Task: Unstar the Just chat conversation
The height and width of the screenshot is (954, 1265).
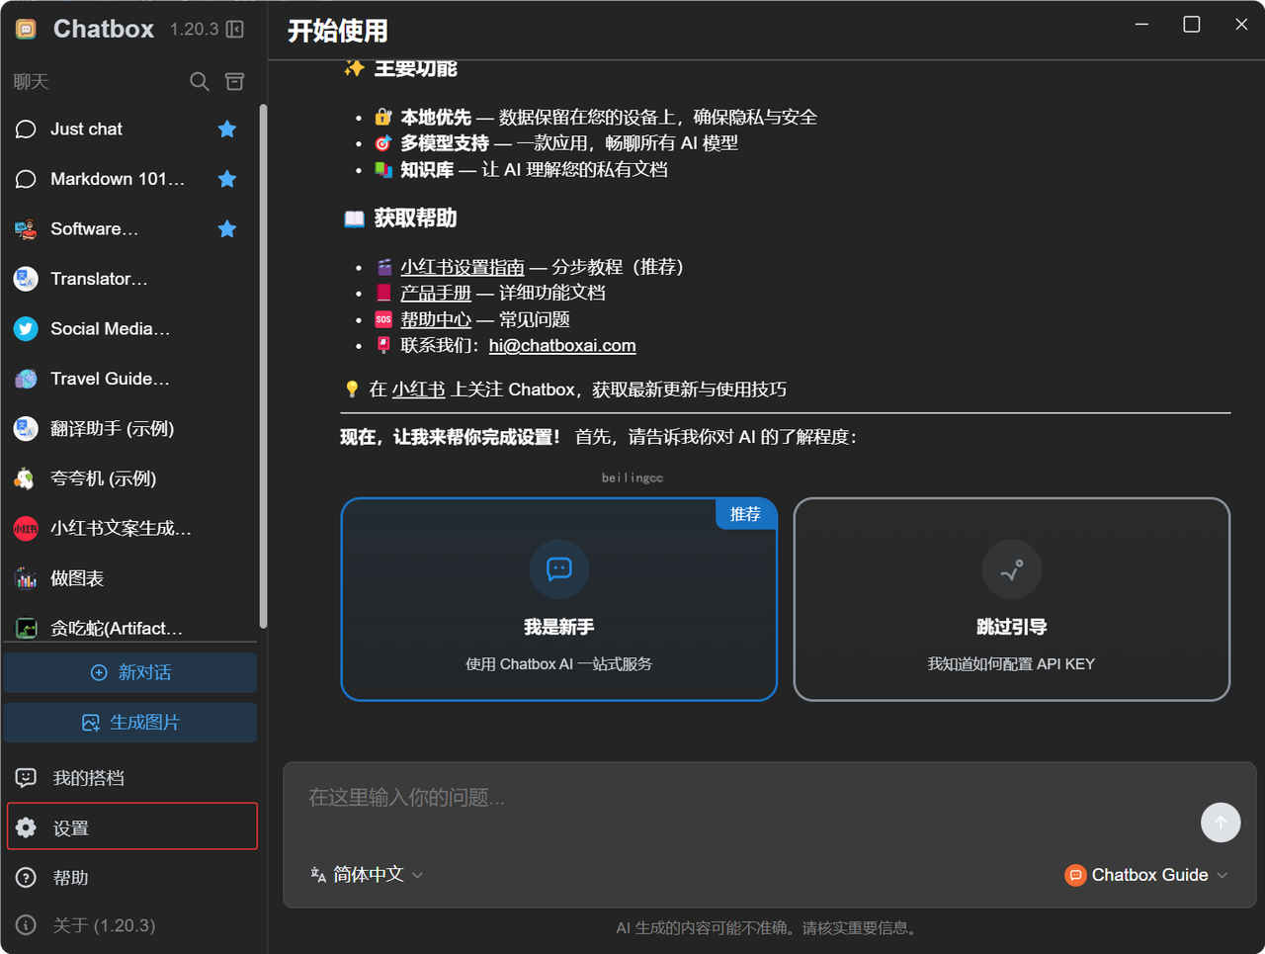Action: point(227,129)
